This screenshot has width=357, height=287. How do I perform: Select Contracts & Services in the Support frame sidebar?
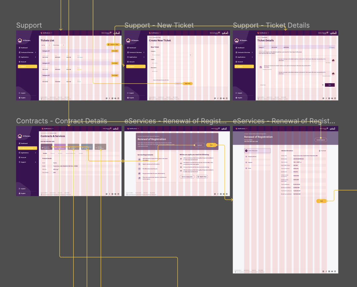[x=27, y=52]
